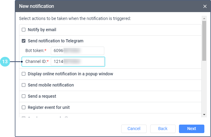
Task: Toggle Register event for unit checkbox
Action: 24,107
